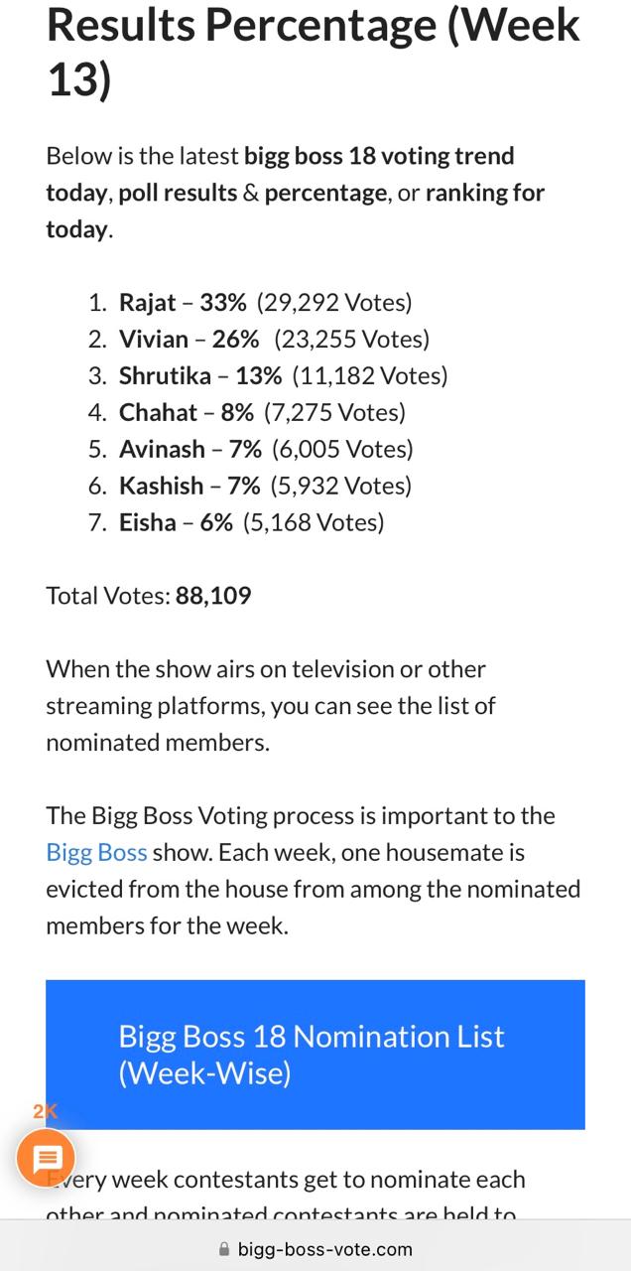The width and height of the screenshot is (631, 1271).
Task: Open the orange comments chat button
Action: click(x=46, y=1159)
